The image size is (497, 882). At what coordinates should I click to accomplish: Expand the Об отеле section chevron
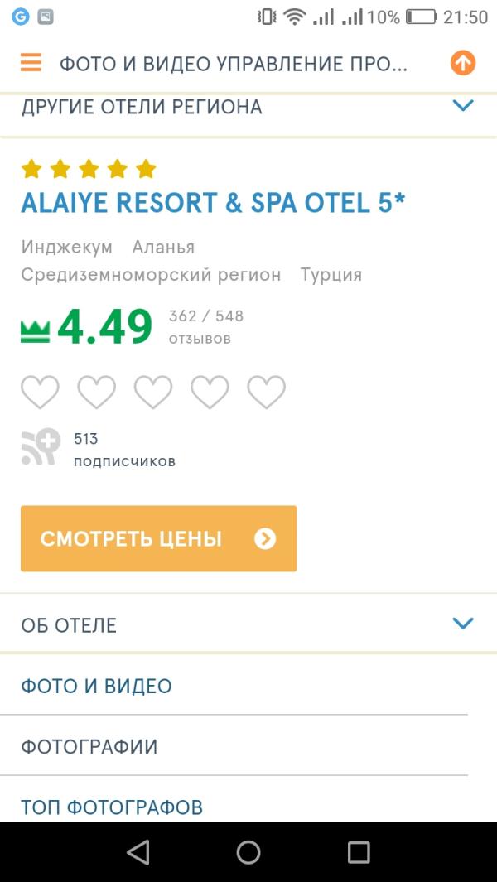463,624
